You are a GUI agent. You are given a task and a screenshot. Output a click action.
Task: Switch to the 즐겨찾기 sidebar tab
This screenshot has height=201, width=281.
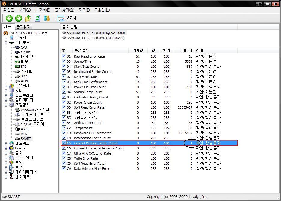pyautogui.click(x=23, y=27)
